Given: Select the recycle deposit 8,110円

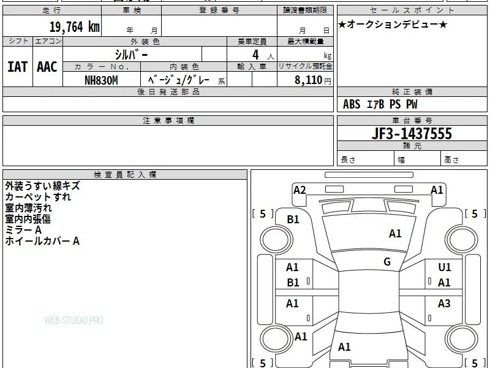Looking at the screenshot, I should (312, 80).
